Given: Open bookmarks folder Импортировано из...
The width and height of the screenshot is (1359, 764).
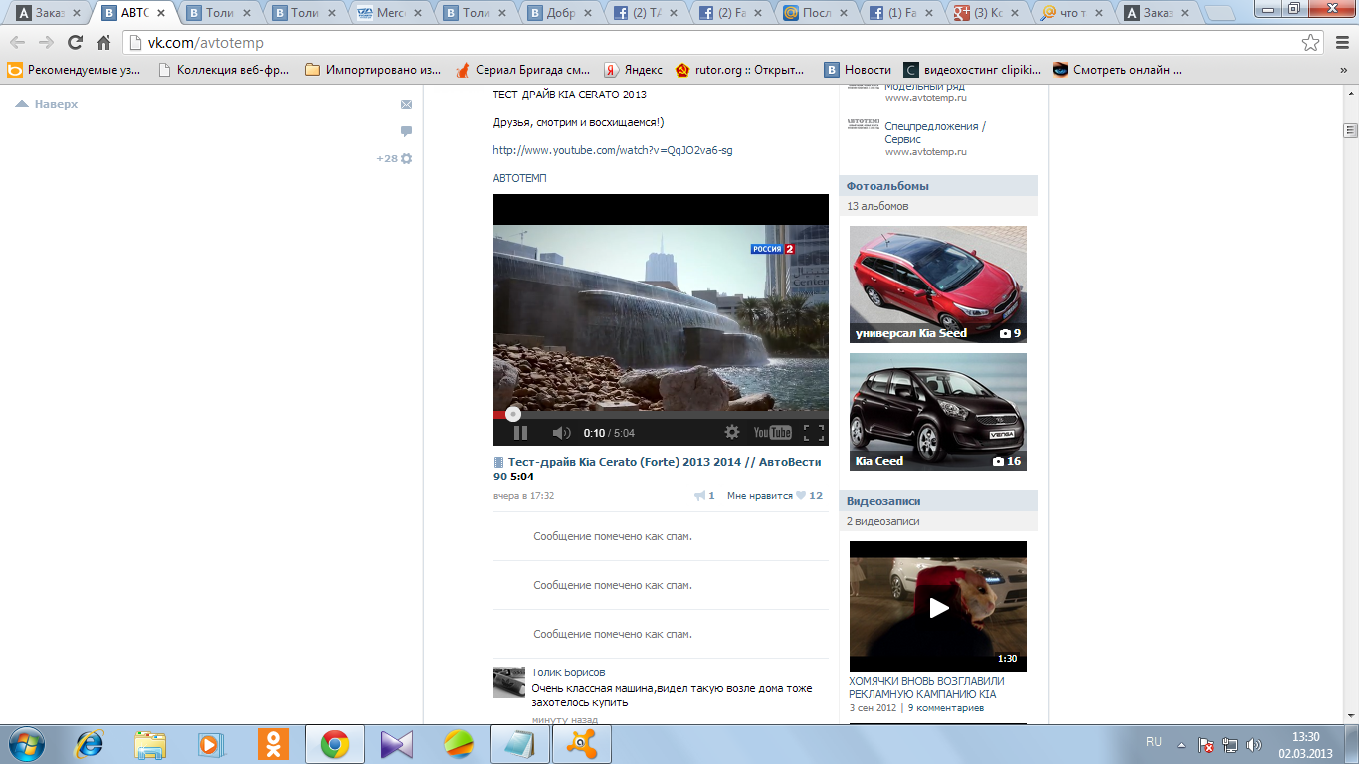Looking at the screenshot, I should (x=373, y=70).
